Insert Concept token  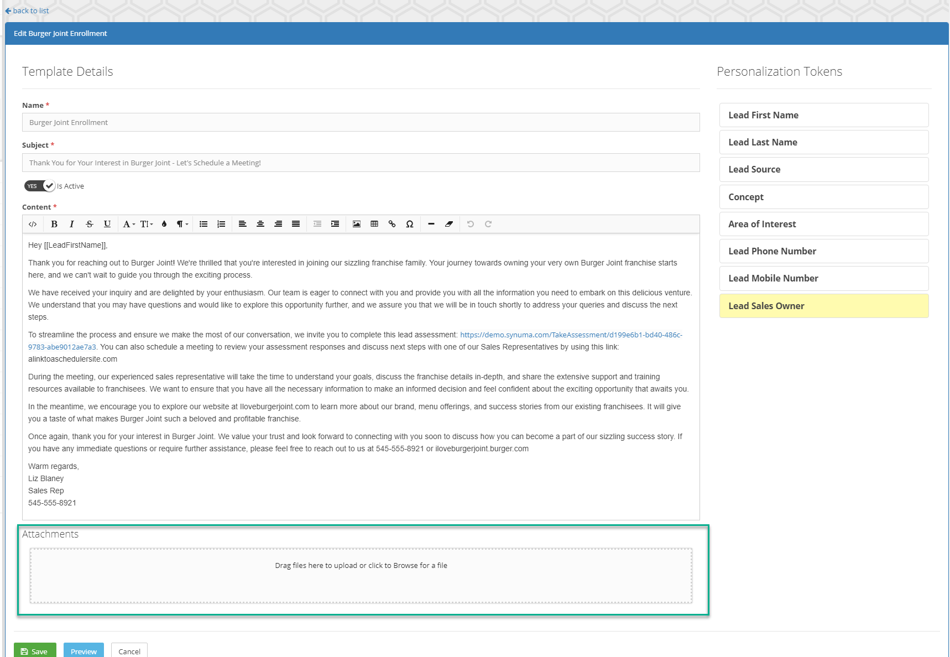coord(824,197)
